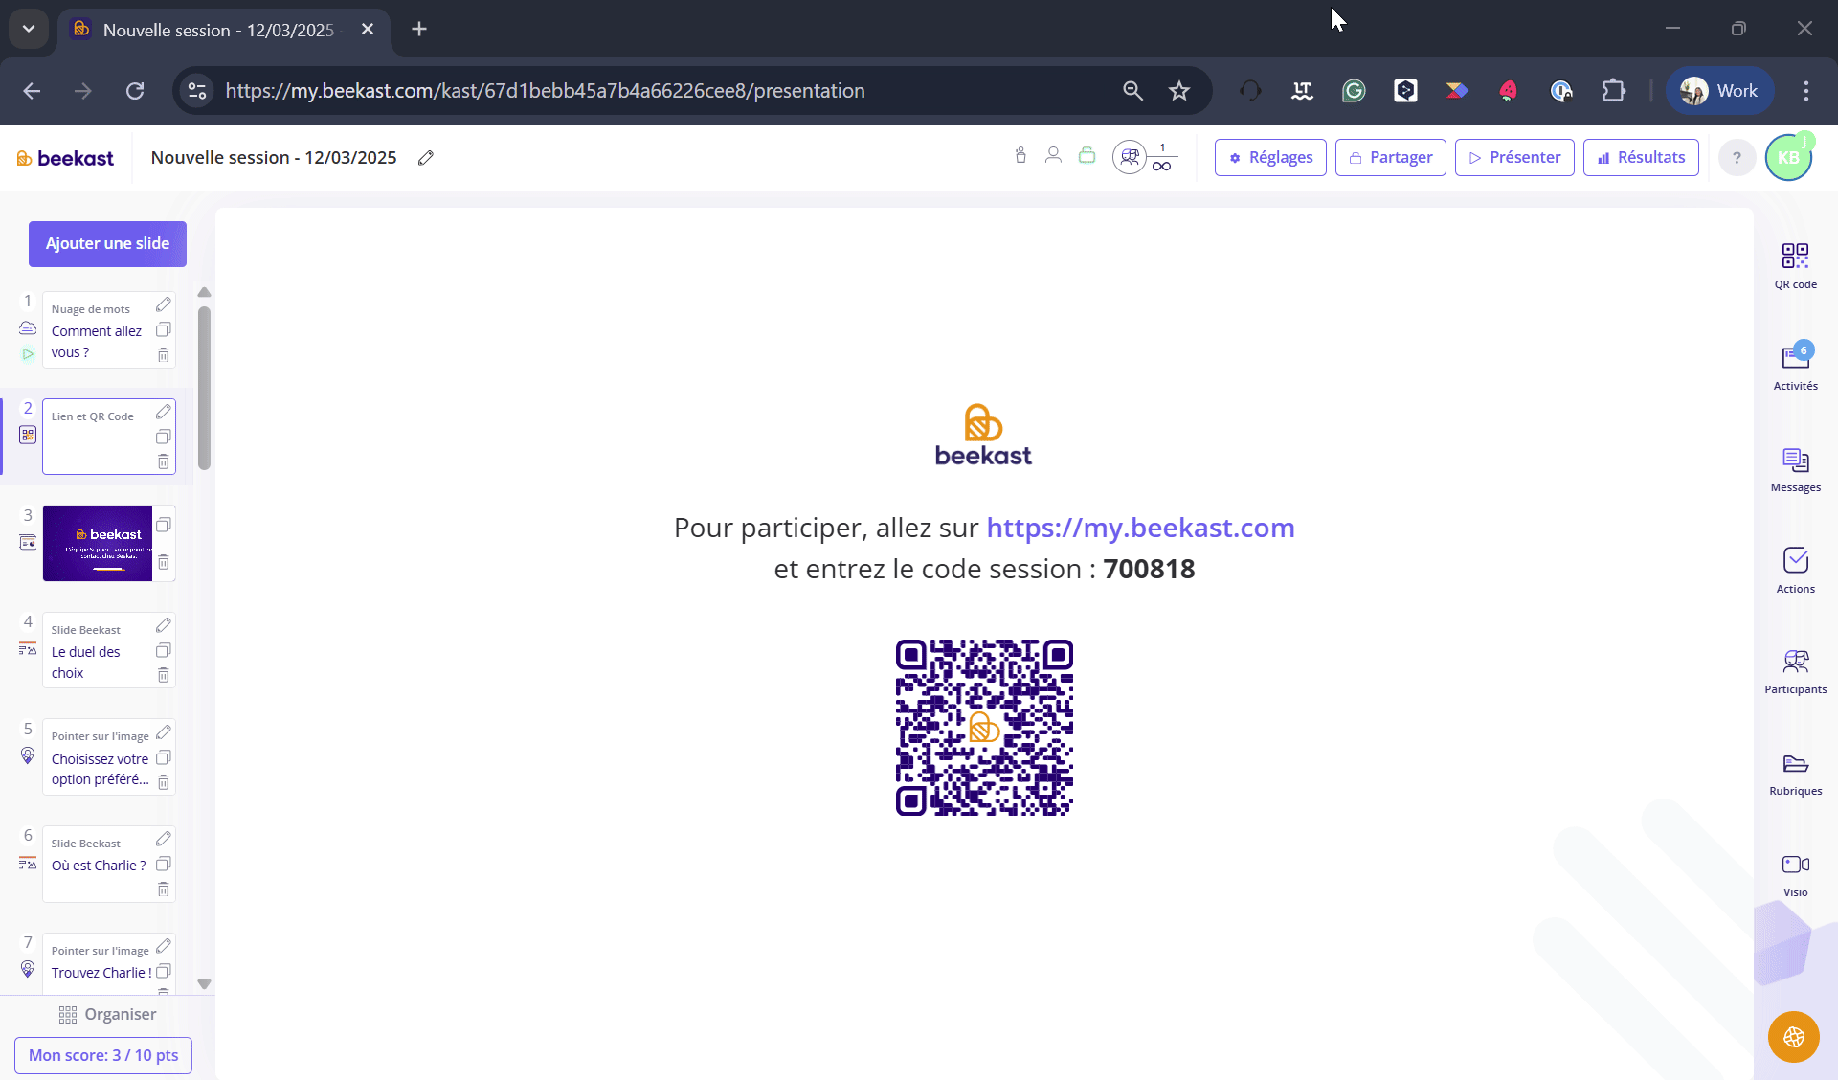Duplicate slide 3 beekast image slide
The height and width of the screenshot is (1080, 1838).
[164, 525]
